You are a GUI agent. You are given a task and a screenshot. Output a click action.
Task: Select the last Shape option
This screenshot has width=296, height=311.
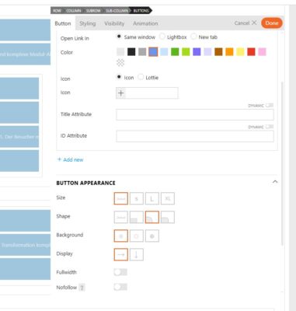click(168, 217)
